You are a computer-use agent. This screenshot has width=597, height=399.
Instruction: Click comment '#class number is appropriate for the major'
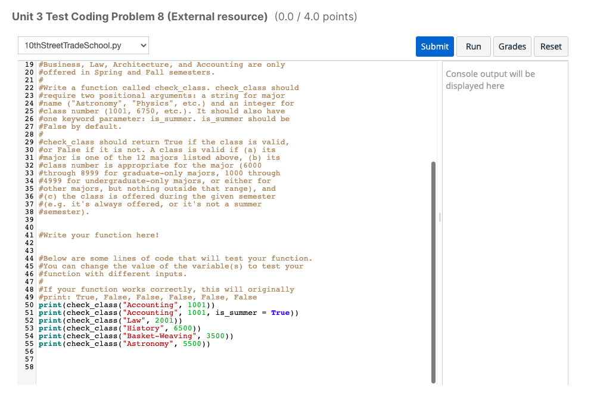pyautogui.click(x=150, y=165)
